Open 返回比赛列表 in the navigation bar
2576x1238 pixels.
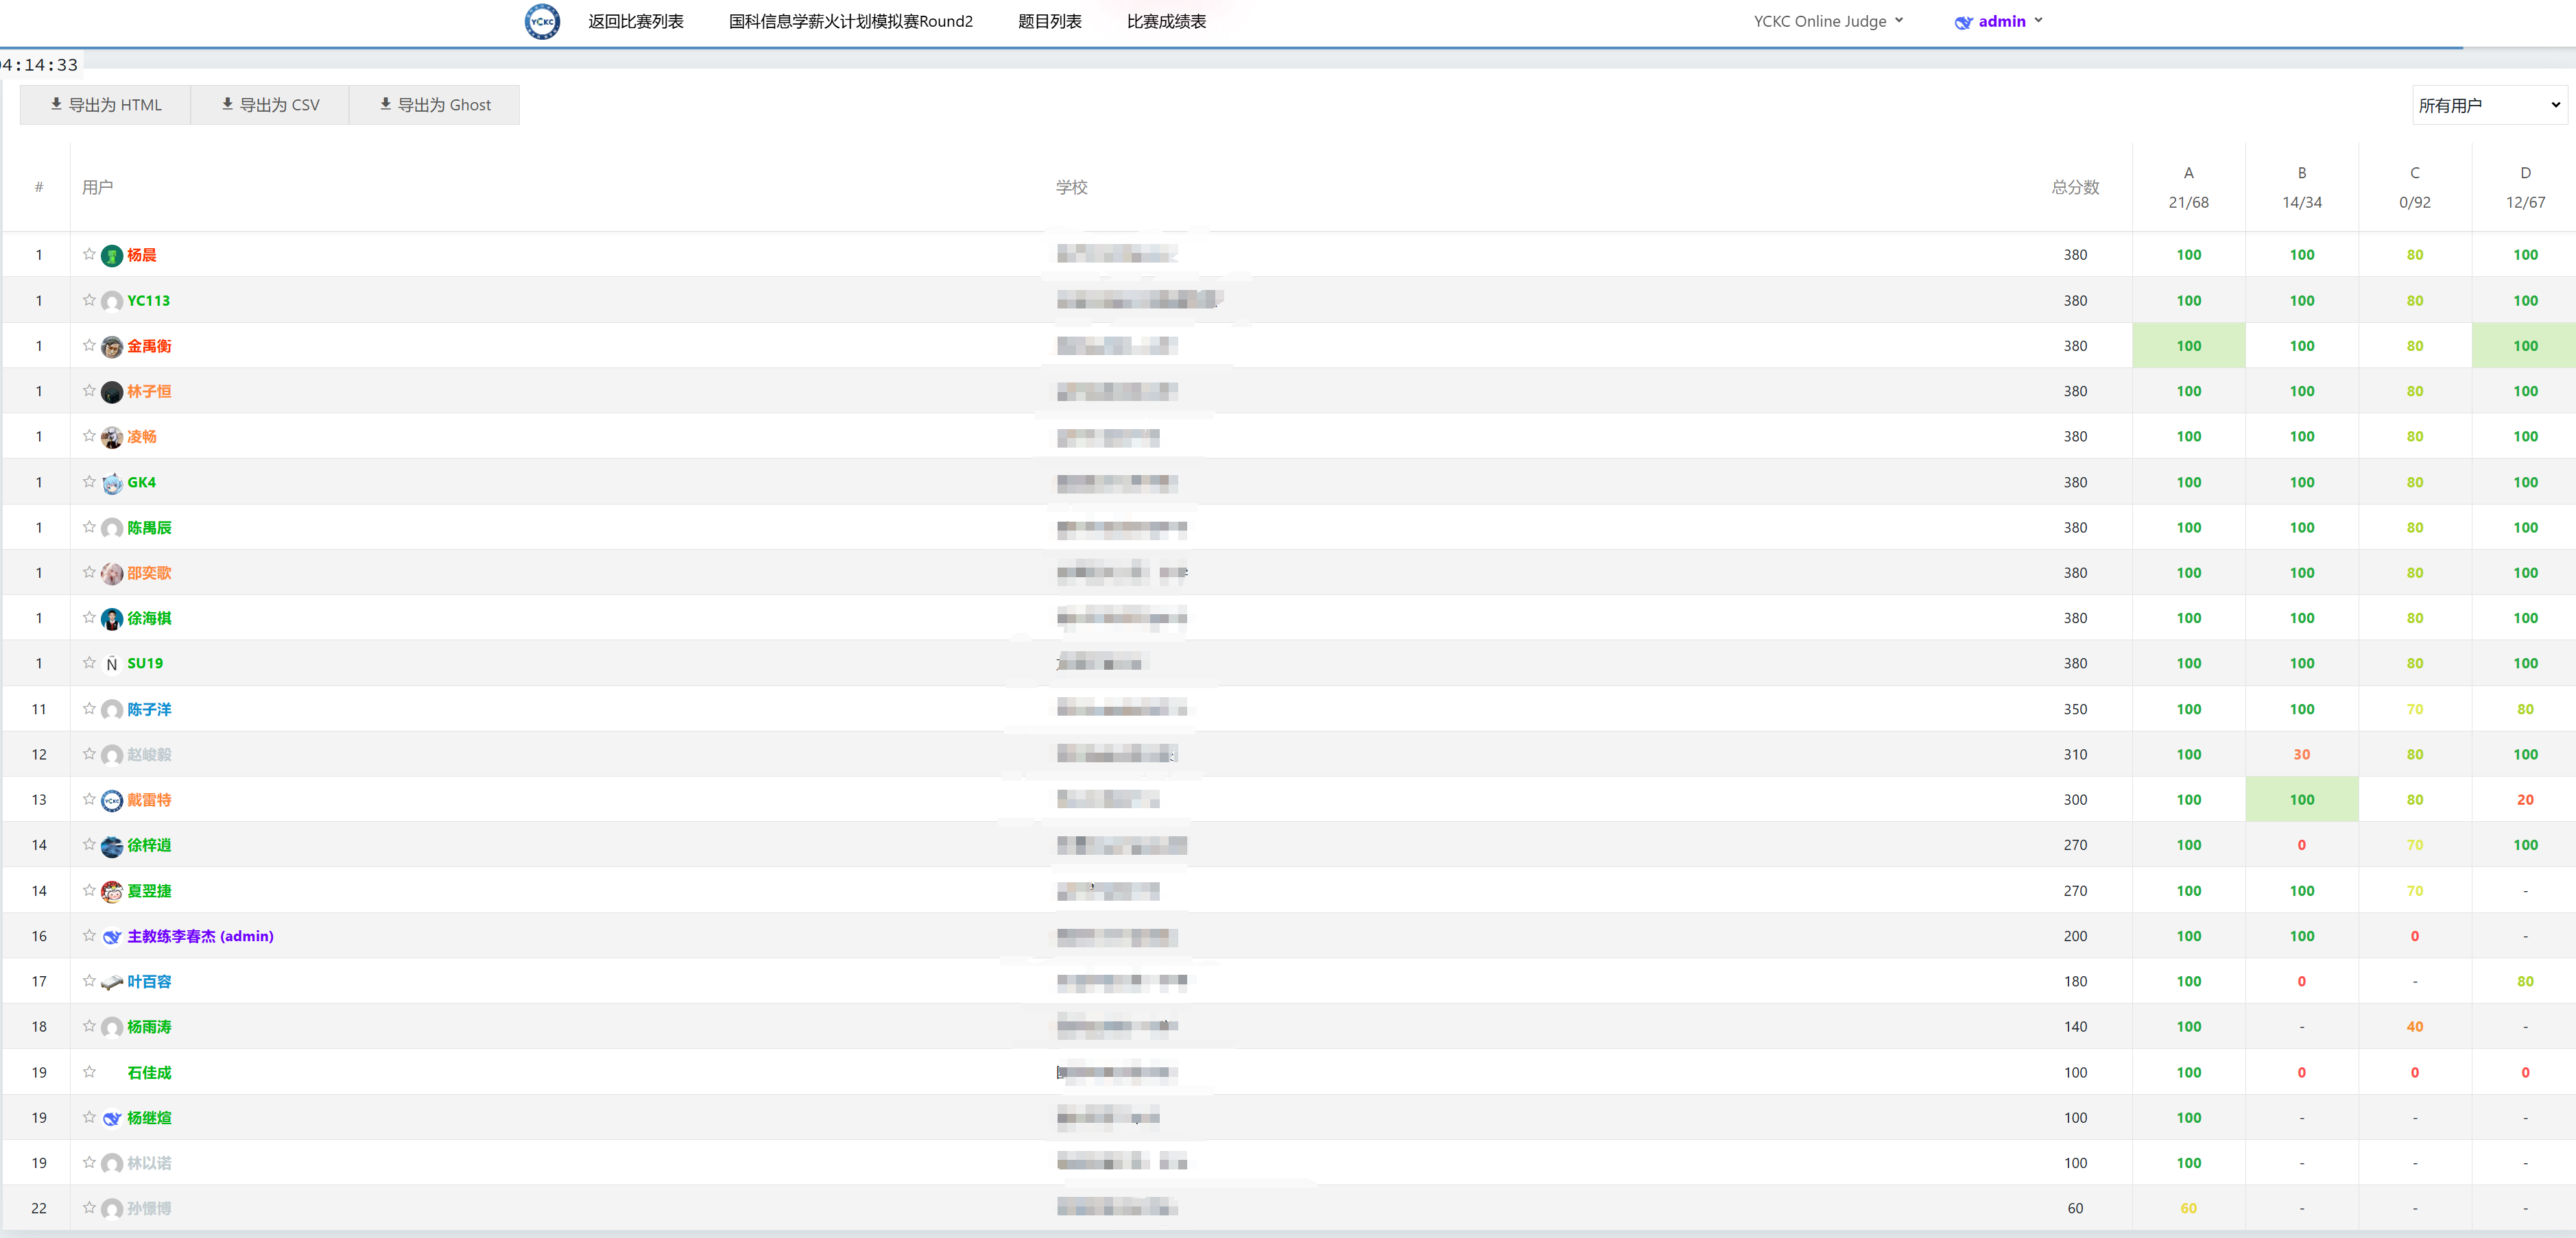click(x=635, y=21)
